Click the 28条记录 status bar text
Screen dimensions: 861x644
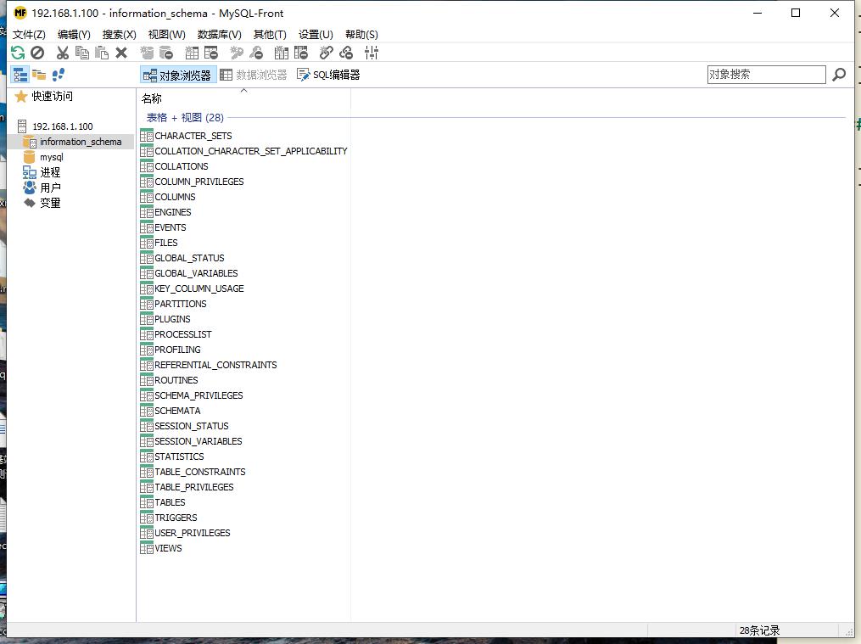(759, 630)
